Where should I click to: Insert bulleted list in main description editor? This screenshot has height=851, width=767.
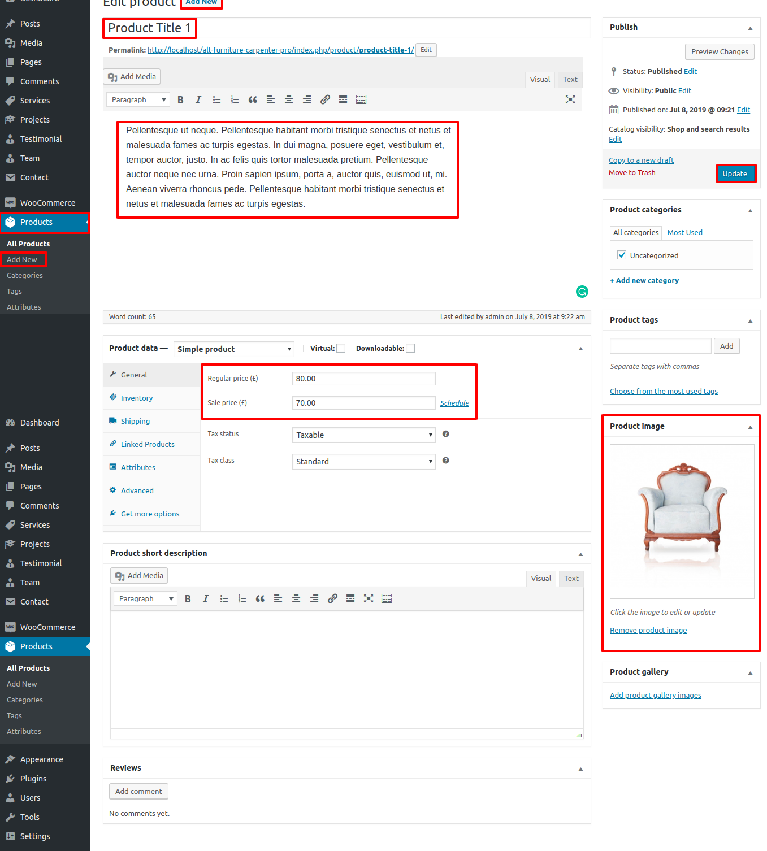pyautogui.click(x=216, y=100)
